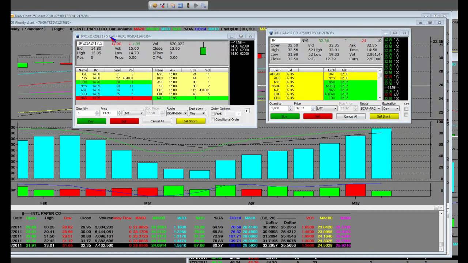Click the Quantity field showing 5
The height and width of the screenshot is (263, 468).
[85, 113]
